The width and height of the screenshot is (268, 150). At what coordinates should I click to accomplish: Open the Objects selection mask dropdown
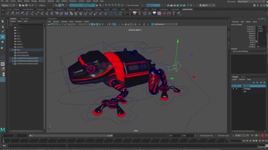45,5
